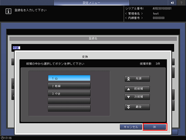Choose candidate 2 耶麻
Screen dimensions: 186x140
point(69,86)
